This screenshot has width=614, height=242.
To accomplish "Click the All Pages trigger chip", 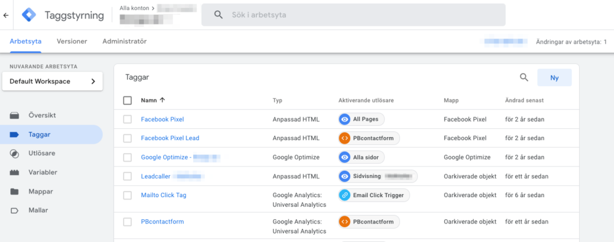I will tap(362, 119).
